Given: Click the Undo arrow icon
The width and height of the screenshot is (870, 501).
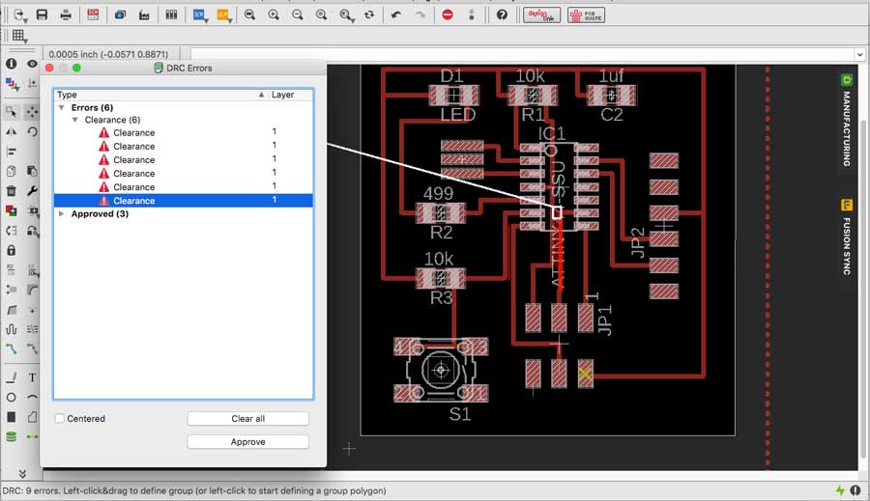Looking at the screenshot, I should click(395, 14).
